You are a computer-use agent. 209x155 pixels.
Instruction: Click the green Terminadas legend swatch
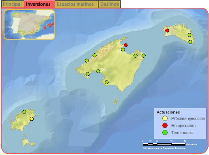coord(165,133)
